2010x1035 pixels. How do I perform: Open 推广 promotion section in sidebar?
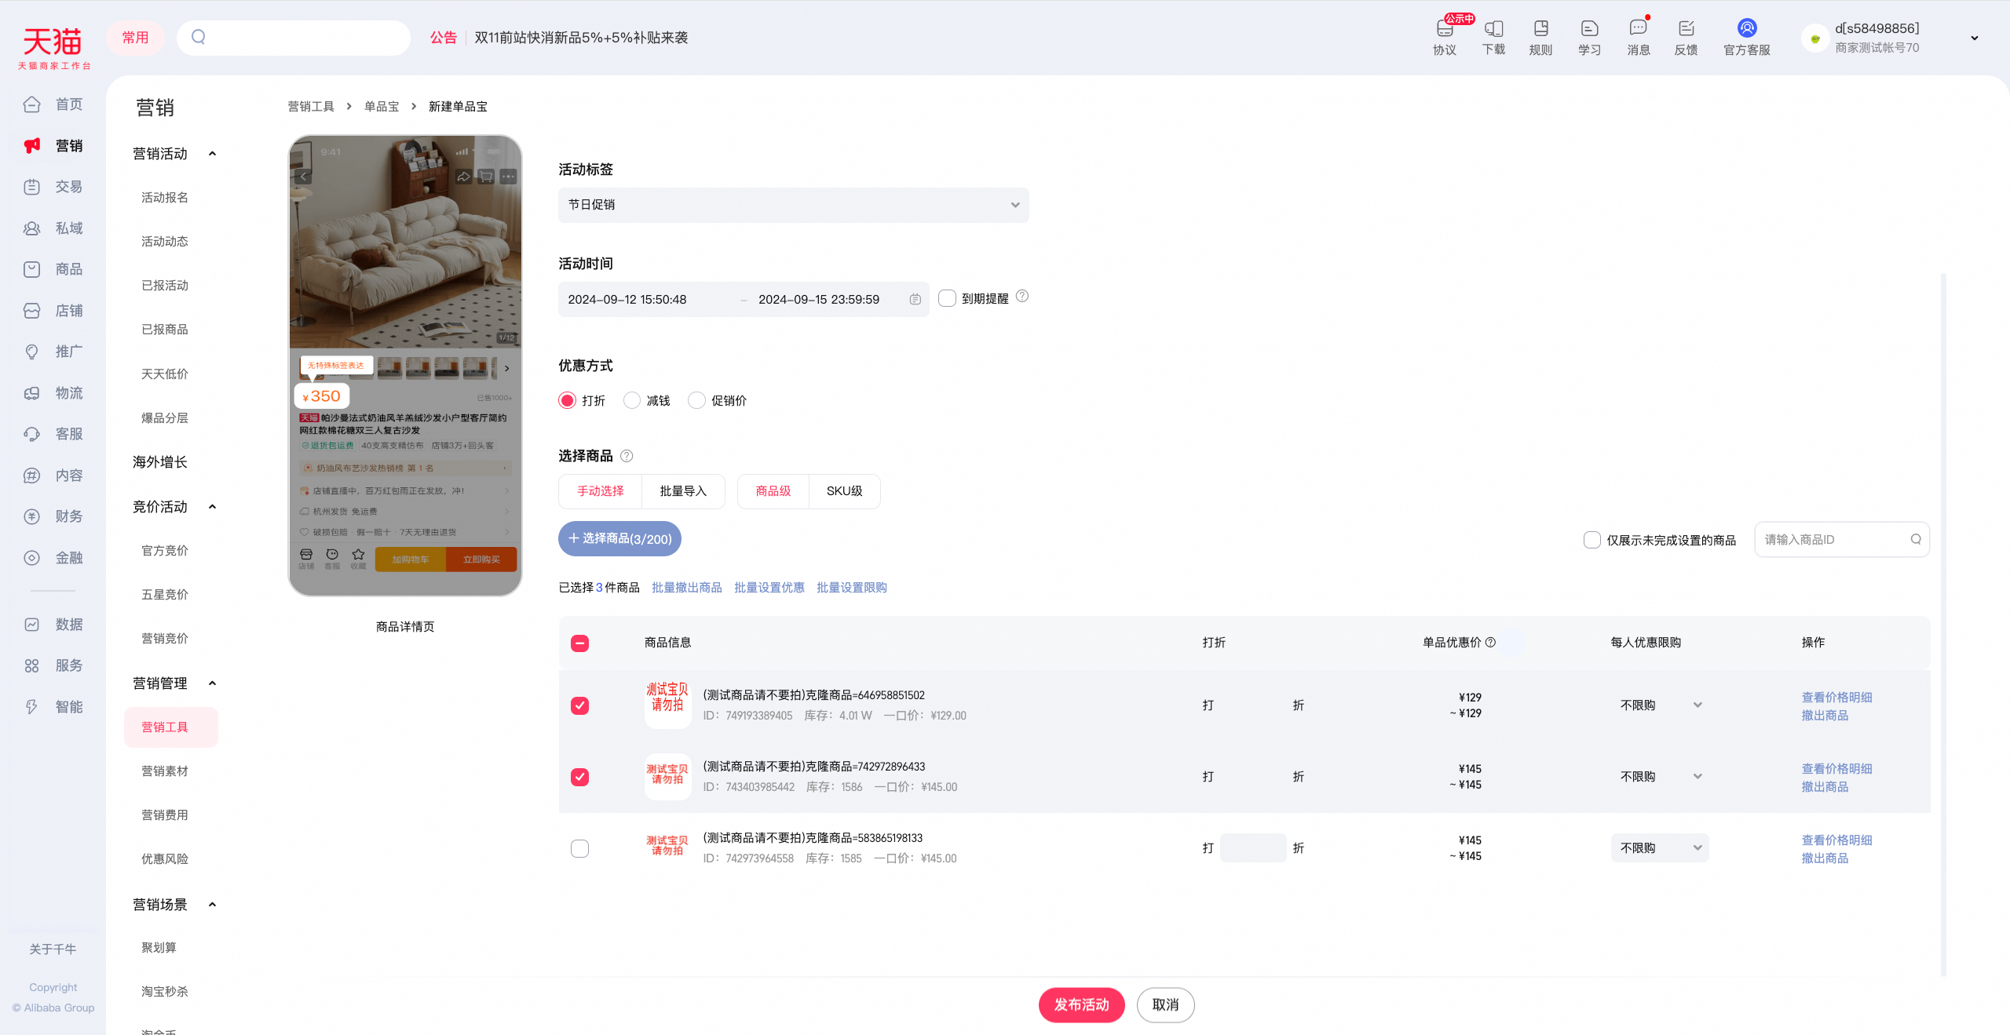click(53, 352)
